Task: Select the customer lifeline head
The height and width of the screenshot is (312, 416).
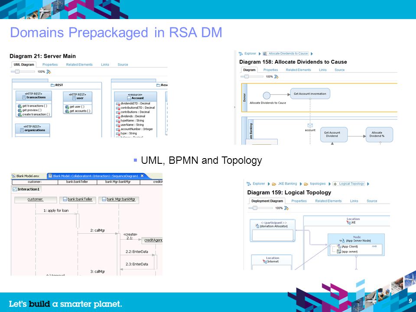Action: click(36, 199)
